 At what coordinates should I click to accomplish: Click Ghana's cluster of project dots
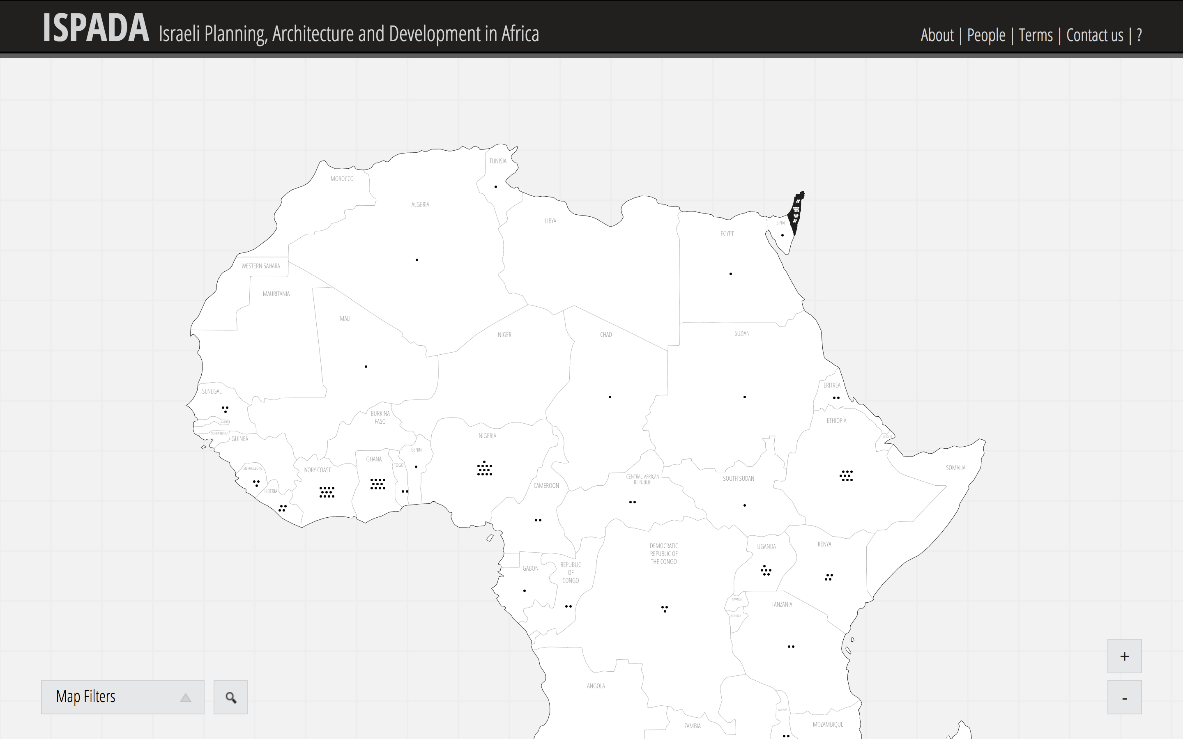pyautogui.click(x=377, y=484)
